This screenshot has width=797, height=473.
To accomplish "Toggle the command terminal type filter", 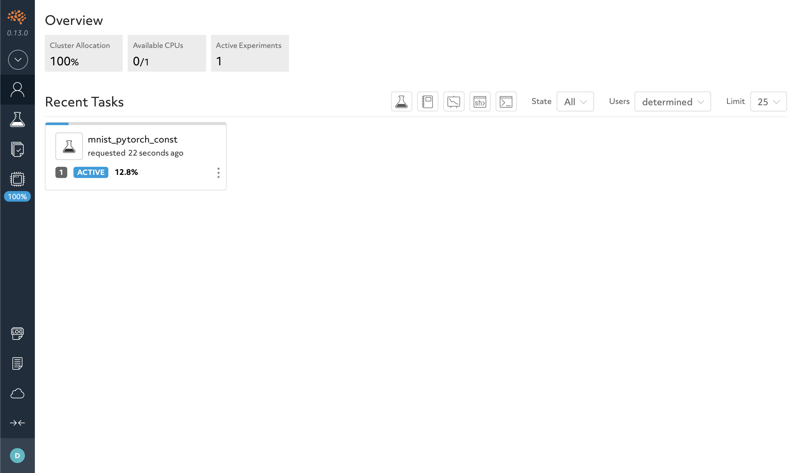I will (506, 102).
